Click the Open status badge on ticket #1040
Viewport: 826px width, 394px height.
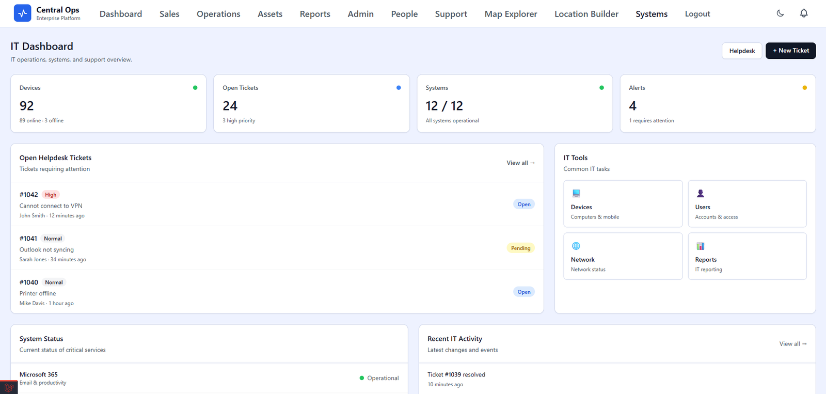pyautogui.click(x=524, y=292)
